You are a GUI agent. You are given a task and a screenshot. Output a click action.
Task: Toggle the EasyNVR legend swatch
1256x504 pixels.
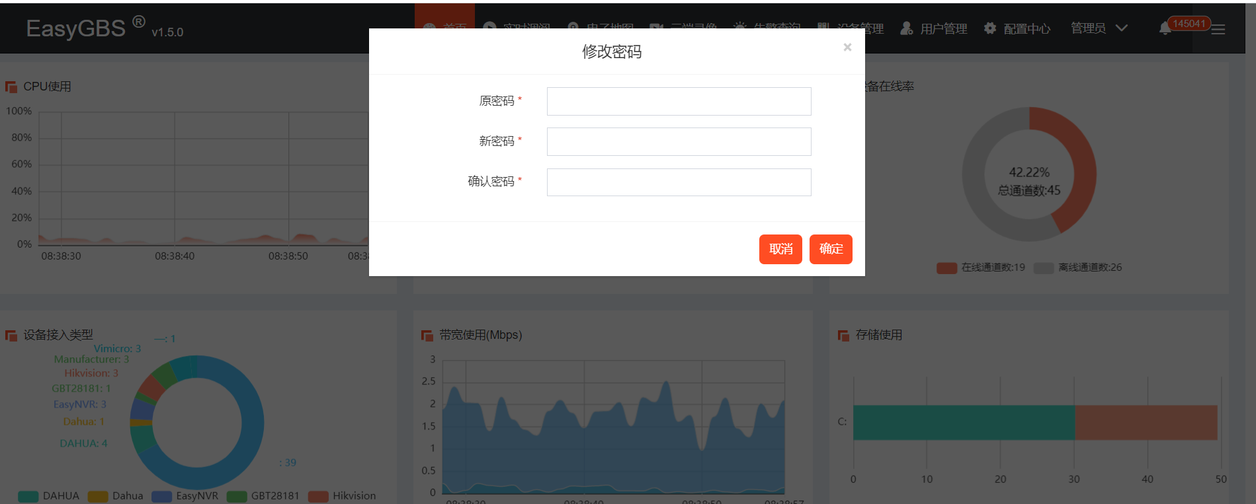pos(162,496)
